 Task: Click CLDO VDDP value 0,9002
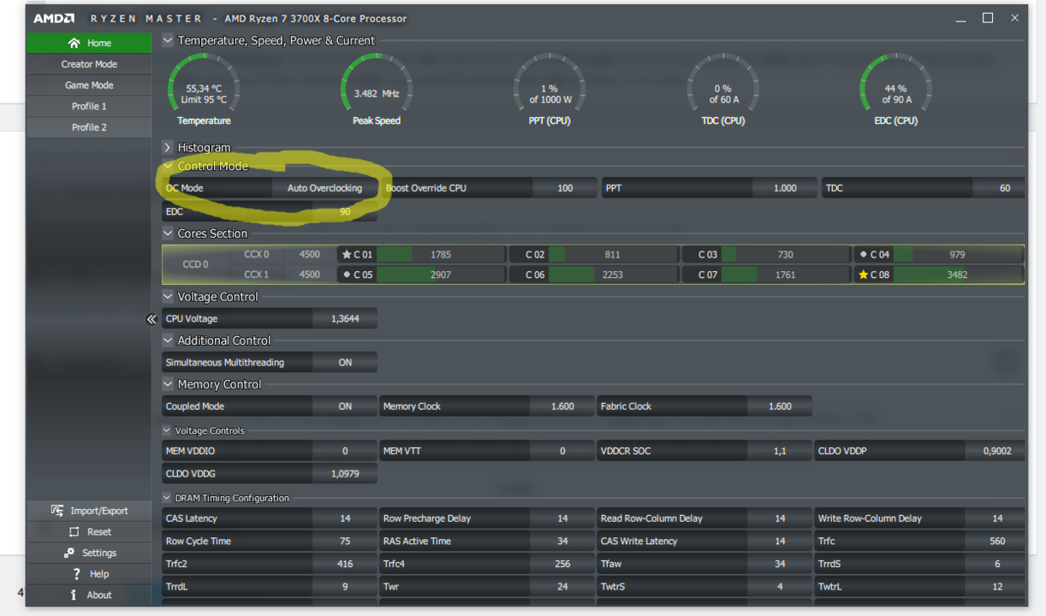pos(995,451)
